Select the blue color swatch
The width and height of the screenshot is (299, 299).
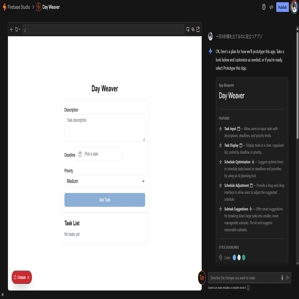234,258
